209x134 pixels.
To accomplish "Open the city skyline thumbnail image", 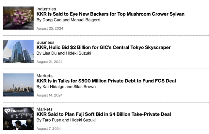I will coord(18,85).
